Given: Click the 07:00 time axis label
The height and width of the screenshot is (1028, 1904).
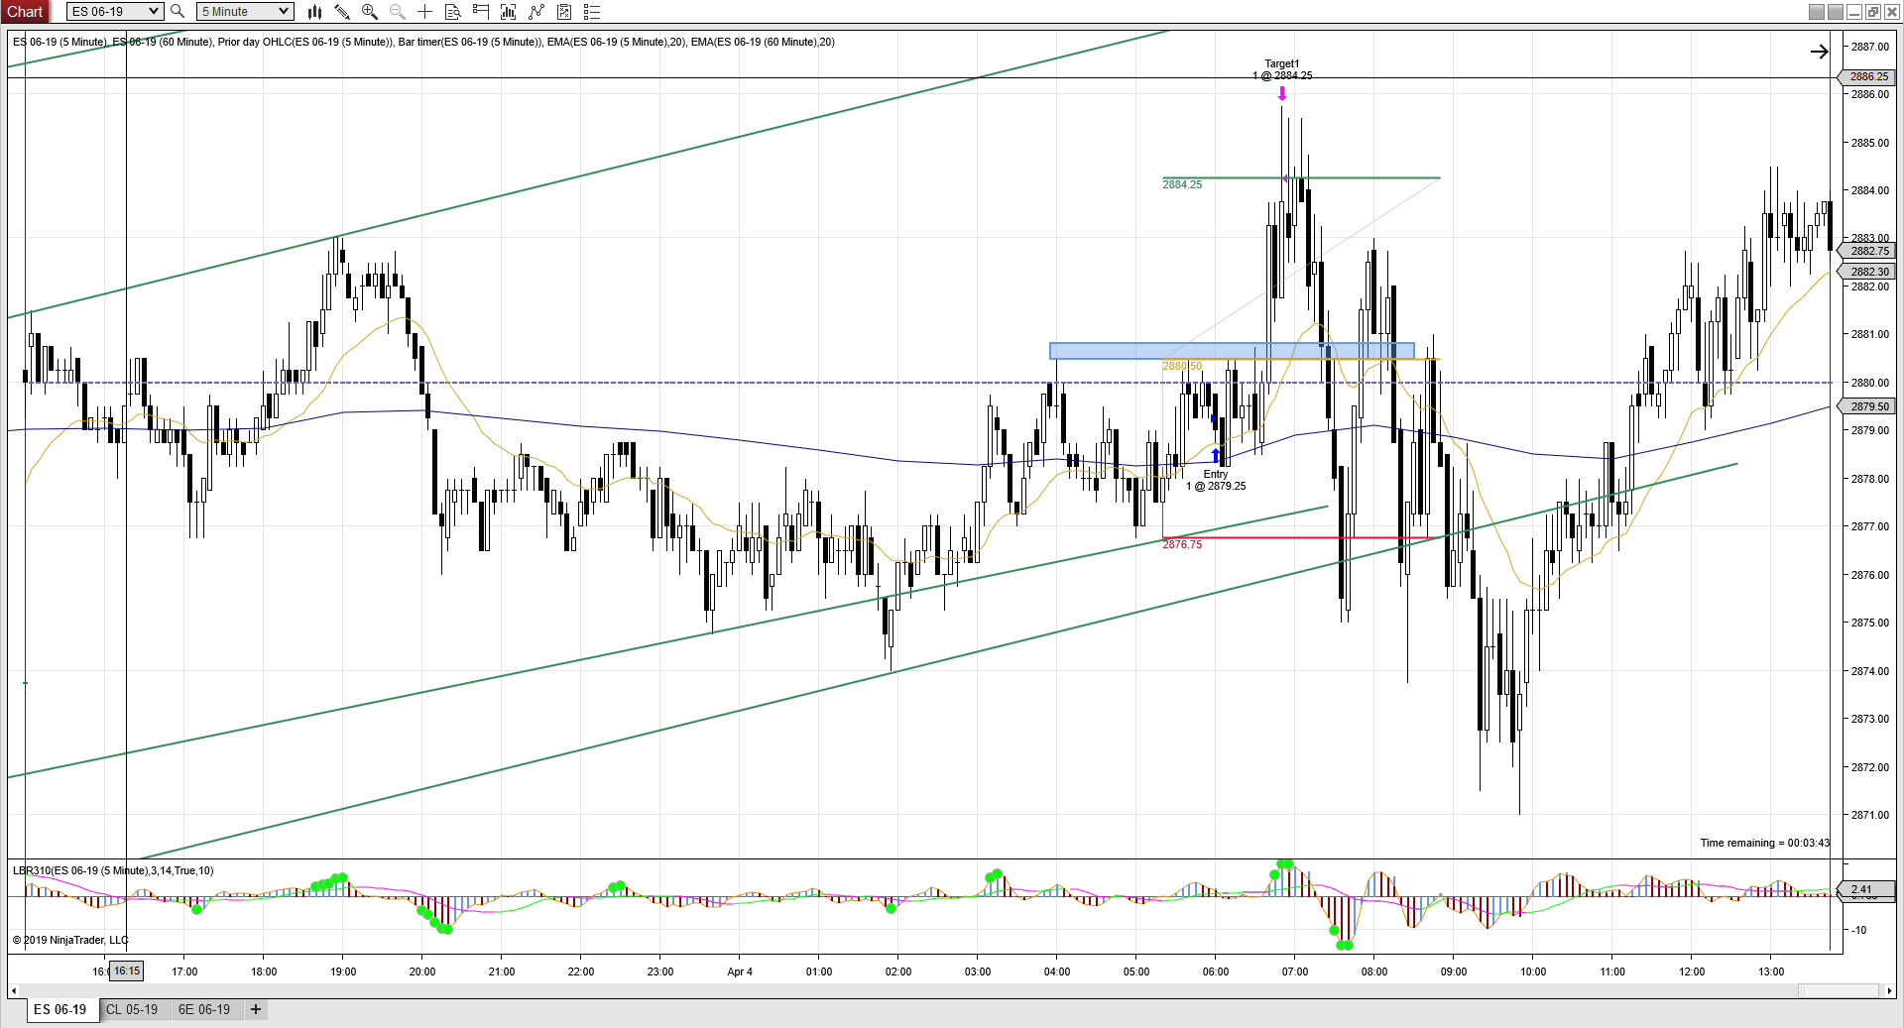Looking at the screenshot, I should [1295, 971].
